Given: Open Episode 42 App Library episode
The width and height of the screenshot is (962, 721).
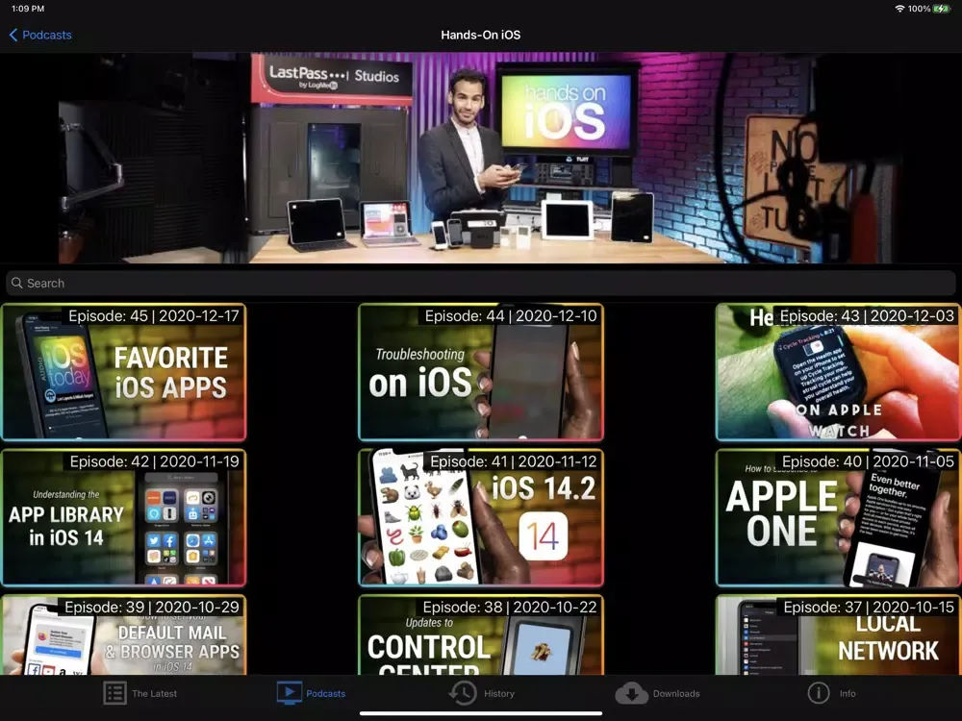Looking at the screenshot, I should 124,518.
